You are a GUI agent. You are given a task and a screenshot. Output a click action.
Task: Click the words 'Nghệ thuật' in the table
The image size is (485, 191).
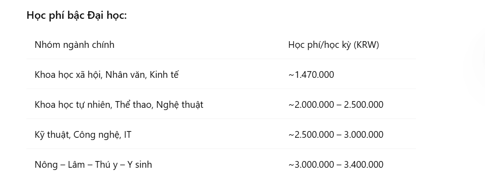coord(180,105)
